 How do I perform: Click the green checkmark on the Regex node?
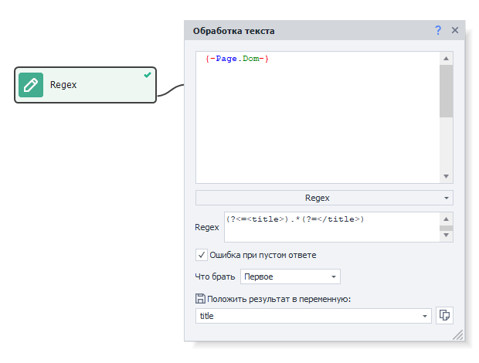[148, 75]
